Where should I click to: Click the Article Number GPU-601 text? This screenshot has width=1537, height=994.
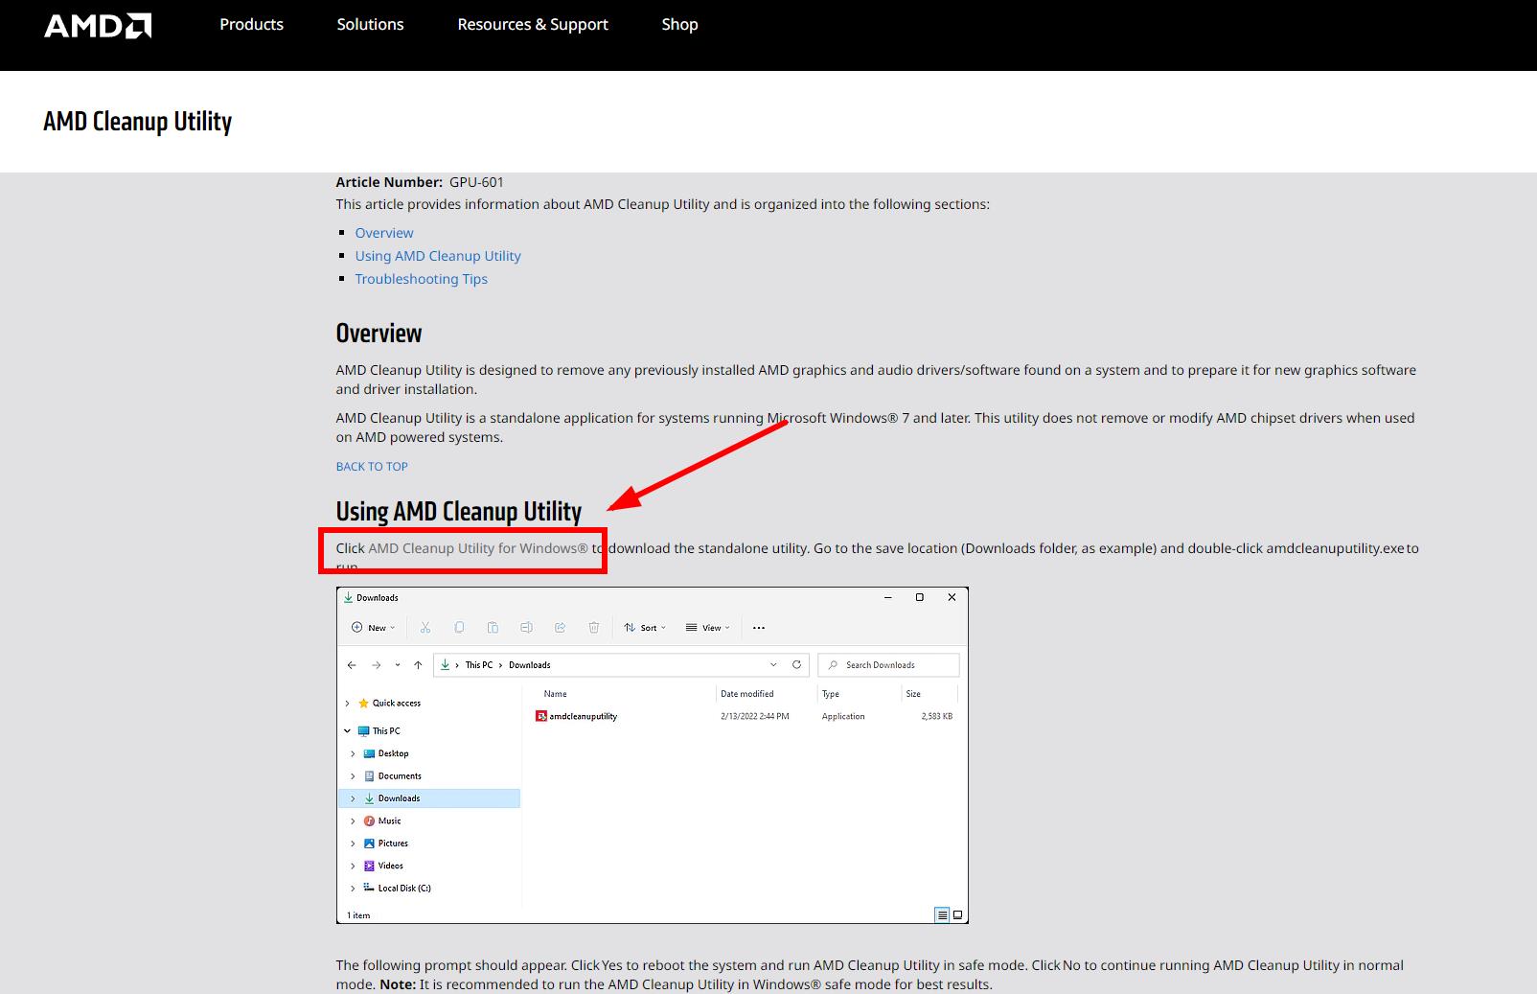[x=420, y=182]
